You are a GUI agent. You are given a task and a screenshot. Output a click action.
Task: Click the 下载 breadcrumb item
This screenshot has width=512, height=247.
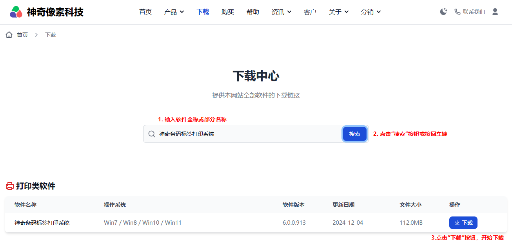pyautogui.click(x=51, y=35)
